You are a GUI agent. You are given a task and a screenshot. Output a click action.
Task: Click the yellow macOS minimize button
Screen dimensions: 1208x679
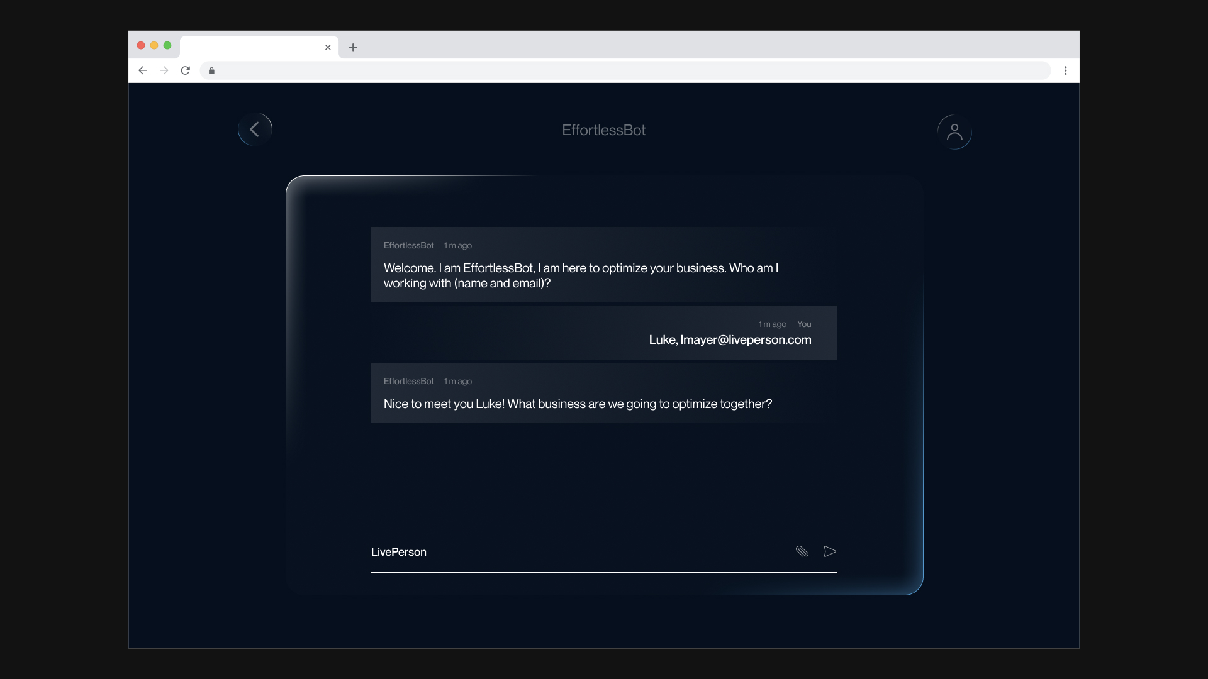tap(154, 45)
